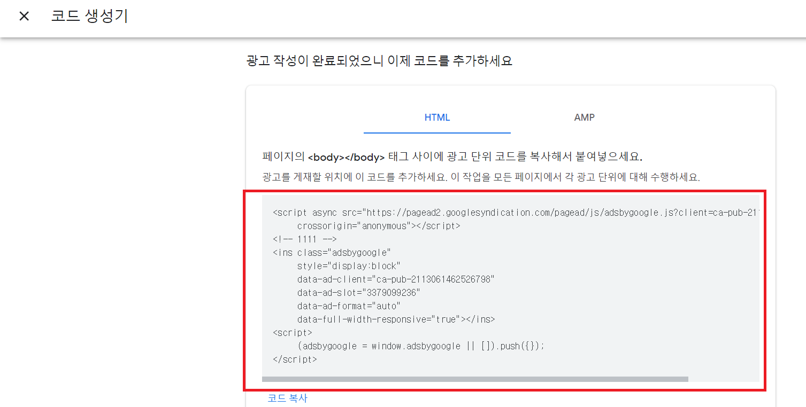Click the data-ad-slot="3379099236" line
The height and width of the screenshot is (407, 806).
point(359,293)
